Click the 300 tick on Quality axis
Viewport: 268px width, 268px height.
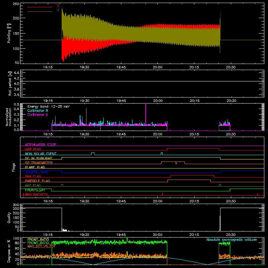16,205
